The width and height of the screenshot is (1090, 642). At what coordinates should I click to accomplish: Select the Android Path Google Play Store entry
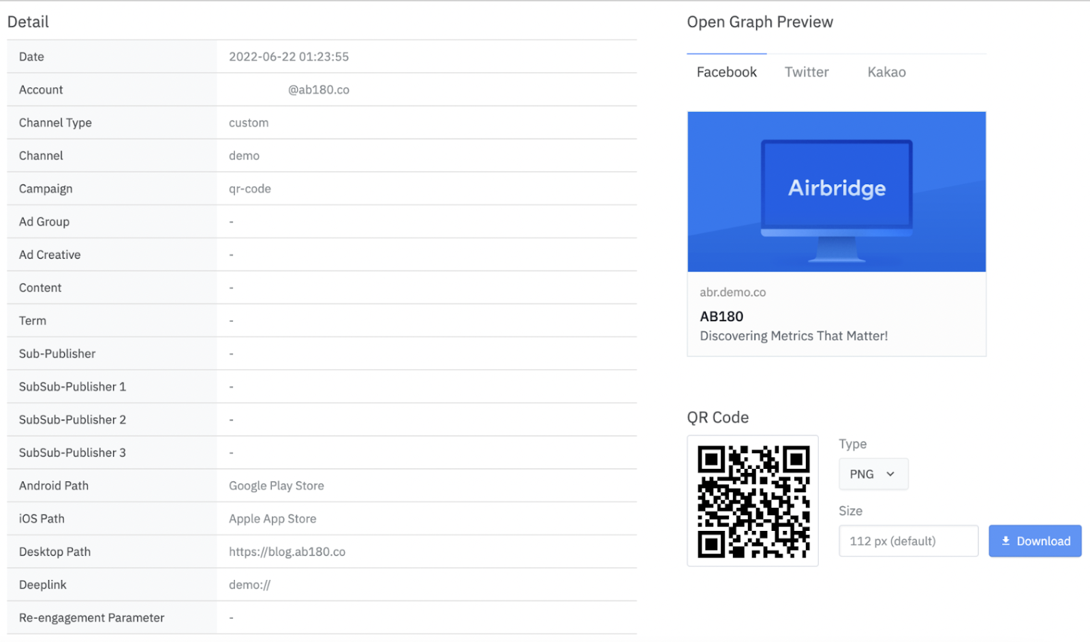pyautogui.click(x=276, y=485)
